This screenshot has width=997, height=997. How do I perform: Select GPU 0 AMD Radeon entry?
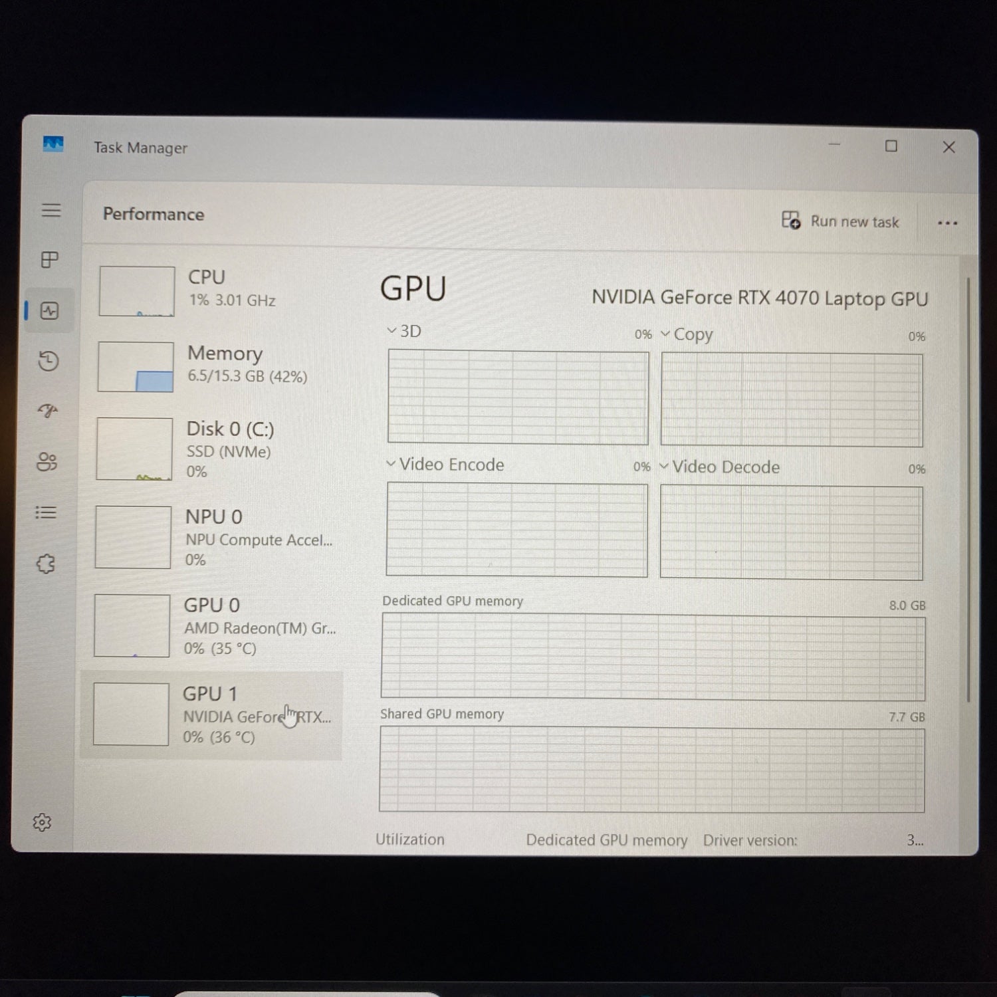(x=213, y=626)
